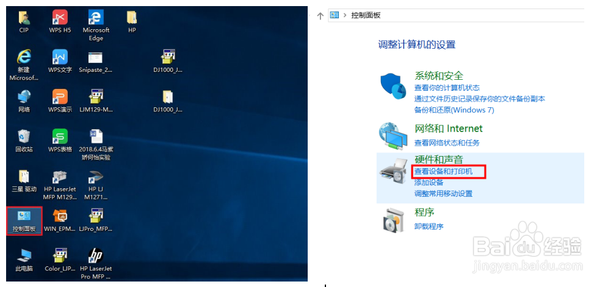Select the 三星 驱动 folder icon
Screen dimensions: 616x287
click(24, 181)
